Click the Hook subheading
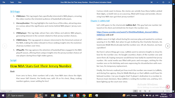The width and height of the screenshot is (175, 98). [x=12, y=71]
